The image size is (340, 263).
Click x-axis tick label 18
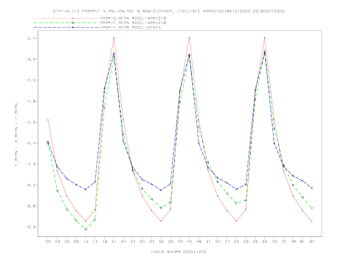click(104, 242)
